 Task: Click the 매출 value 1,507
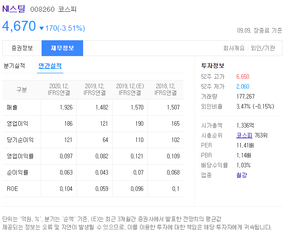(x=173, y=107)
